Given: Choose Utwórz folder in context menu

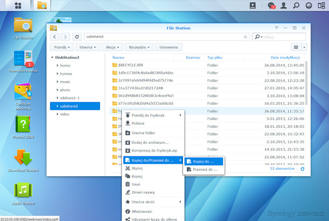Looking at the screenshot, I should point(153,133).
